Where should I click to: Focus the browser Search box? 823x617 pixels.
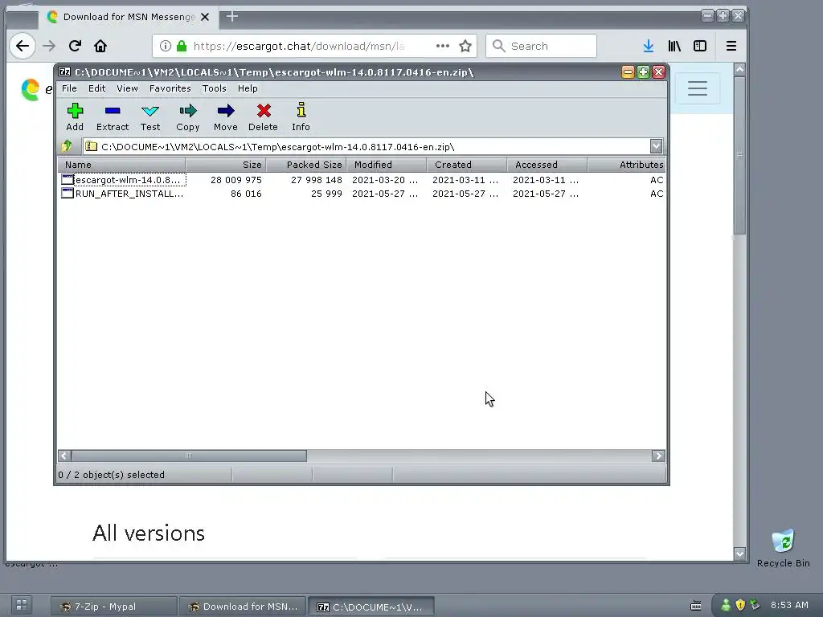(x=541, y=46)
